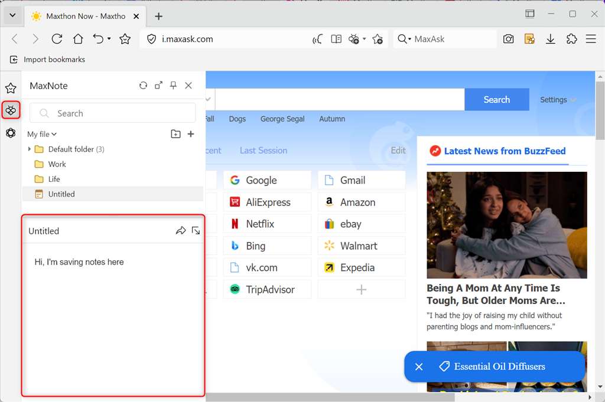This screenshot has width=605, height=402.
Task: Bookmark page with star toolbar icon
Action: (125, 39)
